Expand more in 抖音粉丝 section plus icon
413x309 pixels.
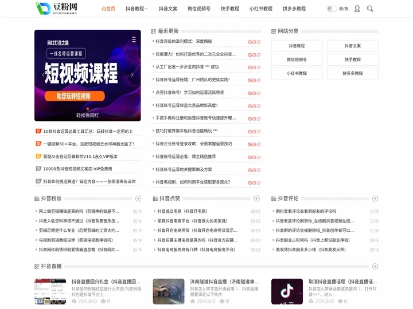tap(138, 199)
